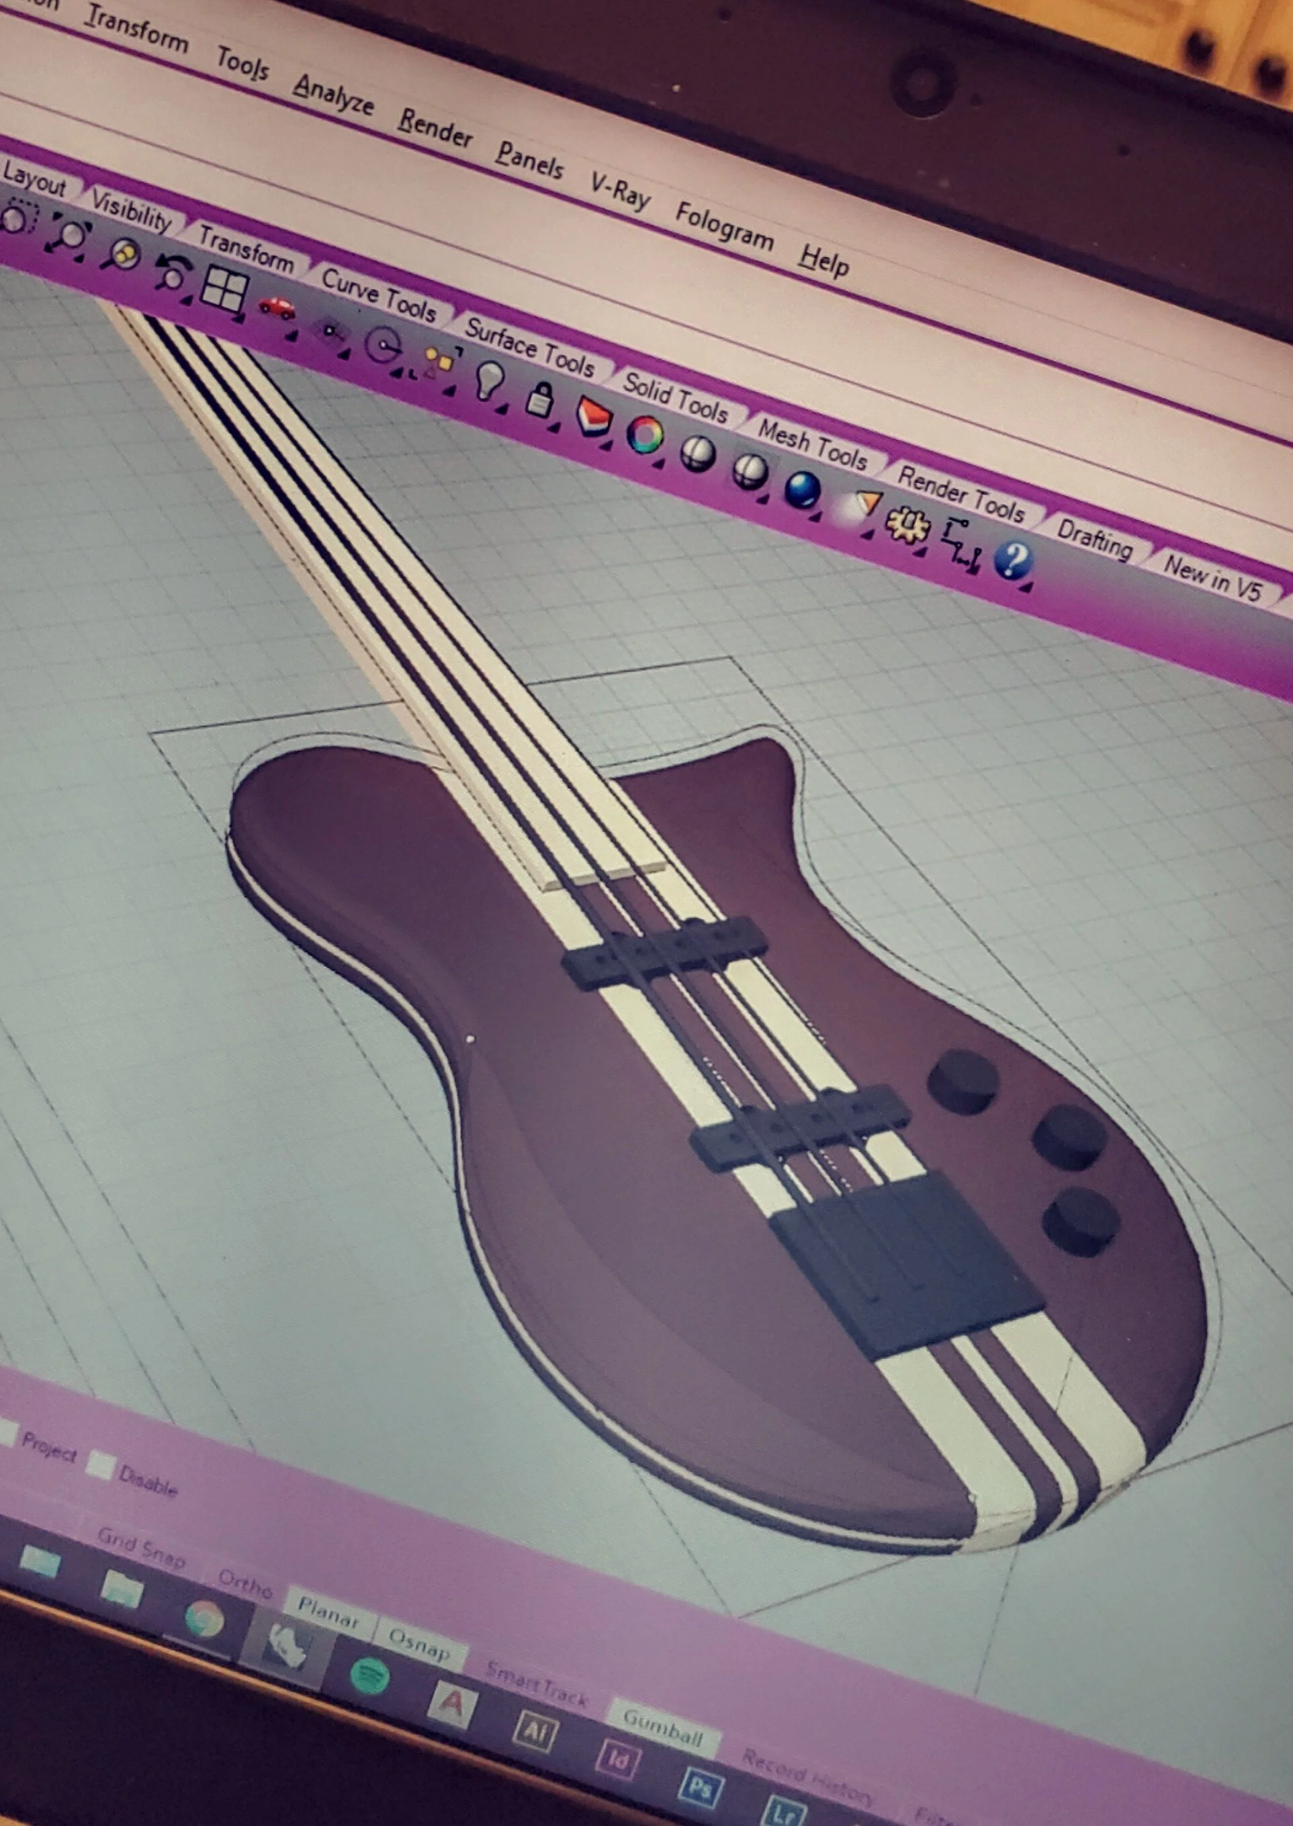Switch to the New in V5 tab

coord(1212,579)
